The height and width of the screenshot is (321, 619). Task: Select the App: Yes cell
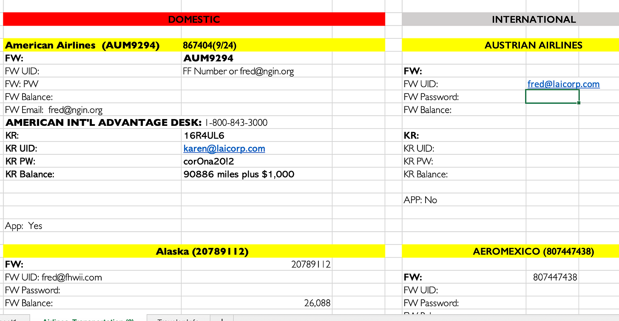92,225
